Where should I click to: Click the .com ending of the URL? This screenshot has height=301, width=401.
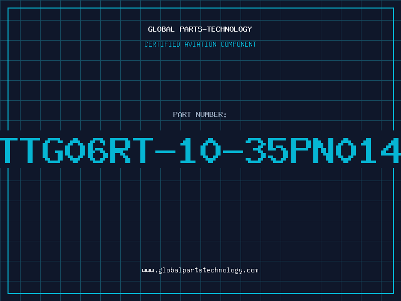[x=250, y=270]
